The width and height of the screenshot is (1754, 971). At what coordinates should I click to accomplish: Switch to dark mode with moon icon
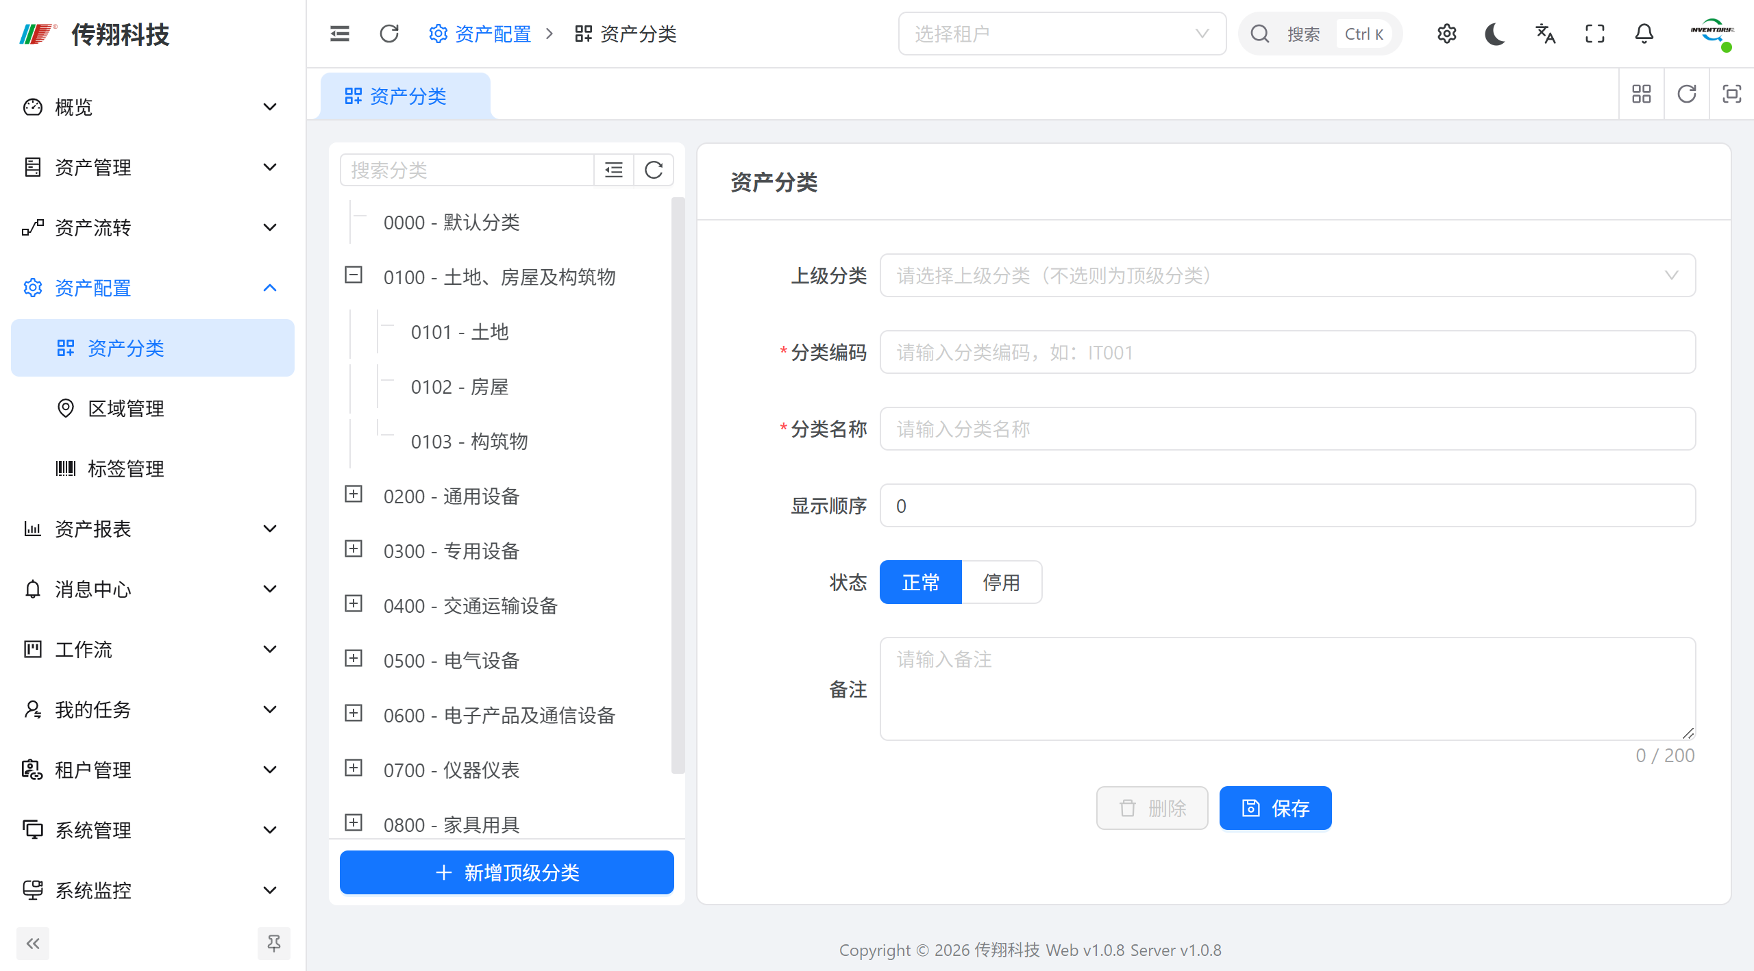(1496, 34)
